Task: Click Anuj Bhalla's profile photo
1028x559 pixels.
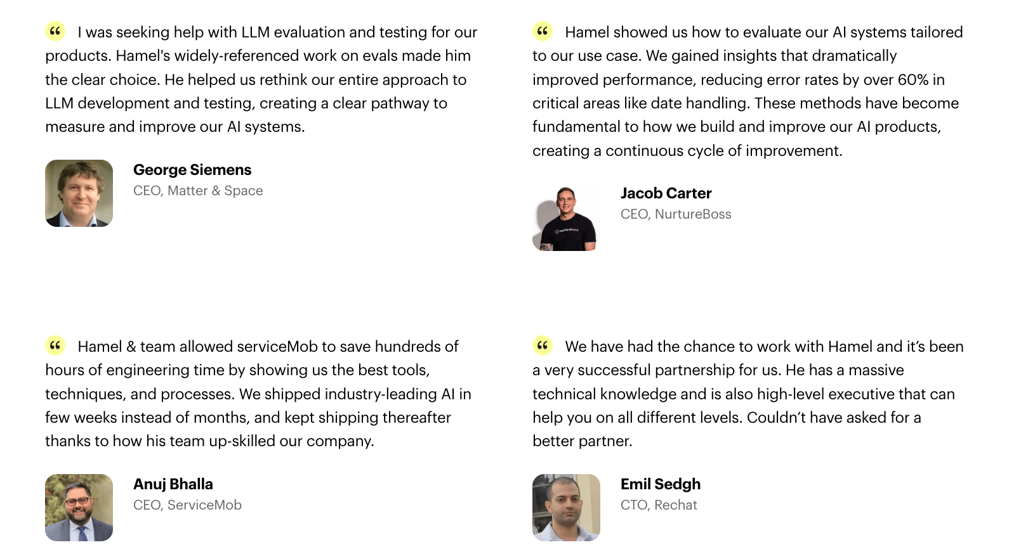Action: [x=79, y=508]
